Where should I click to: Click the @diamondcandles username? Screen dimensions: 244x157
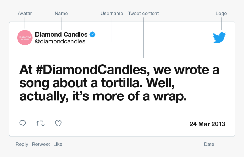(x=60, y=41)
